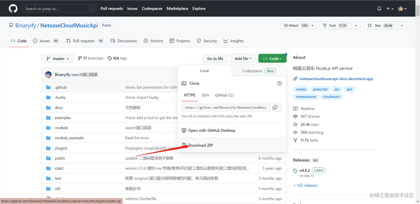Click the static folder icon
420x204 pixels.
tap(49, 168)
